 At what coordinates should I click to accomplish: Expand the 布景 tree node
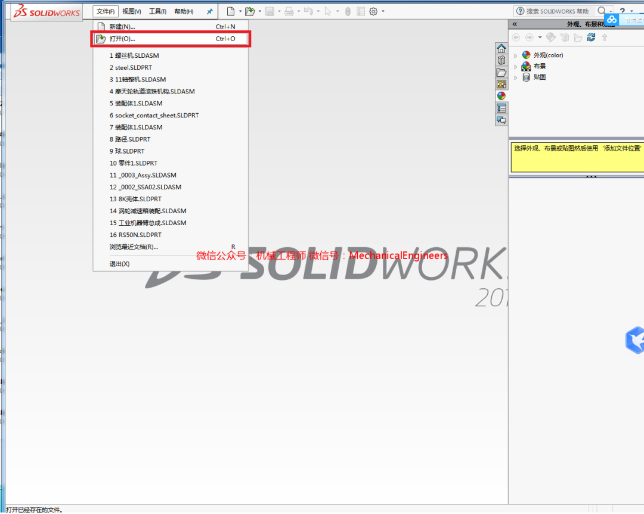coord(515,66)
